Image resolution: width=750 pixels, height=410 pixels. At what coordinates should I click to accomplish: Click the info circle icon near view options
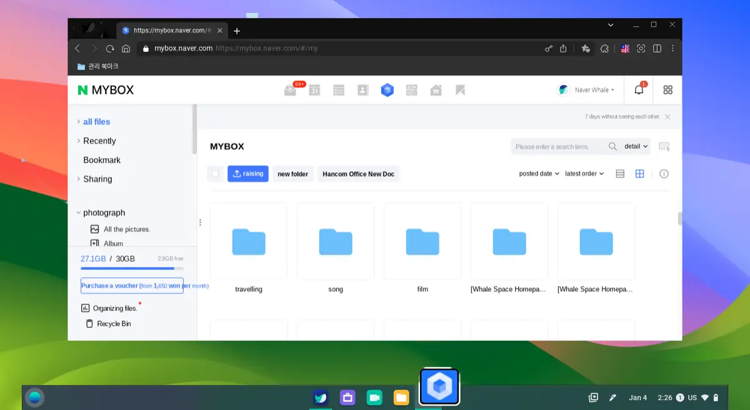pyautogui.click(x=664, y=174)
